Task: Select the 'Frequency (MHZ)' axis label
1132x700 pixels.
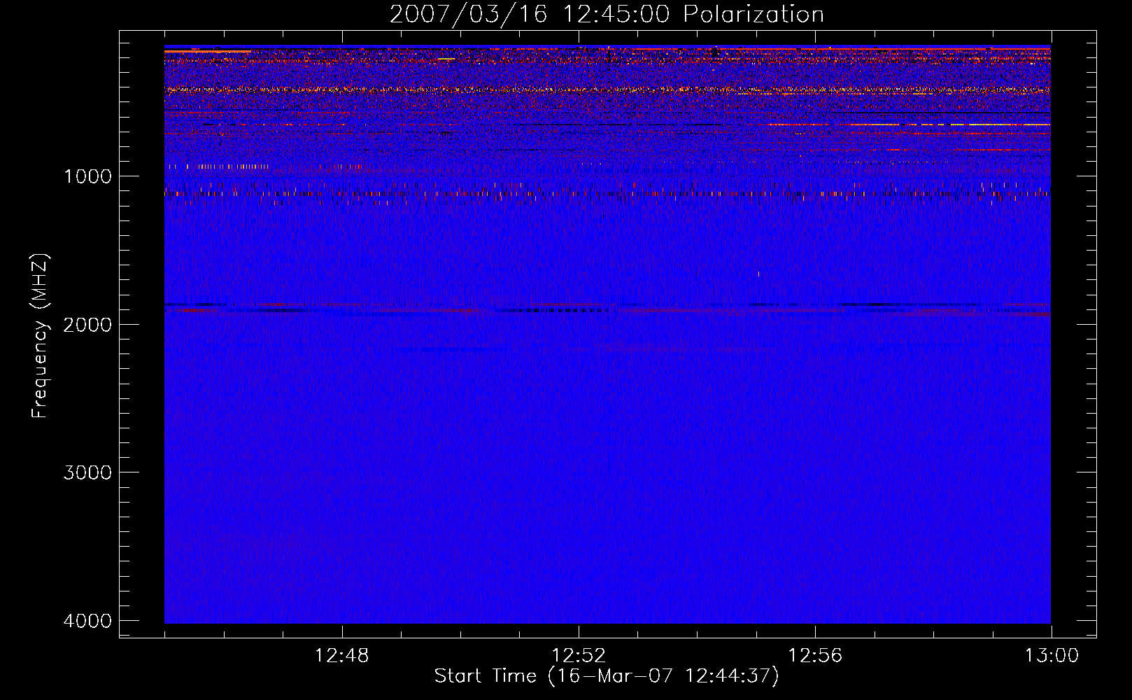Action: (40, 336)
